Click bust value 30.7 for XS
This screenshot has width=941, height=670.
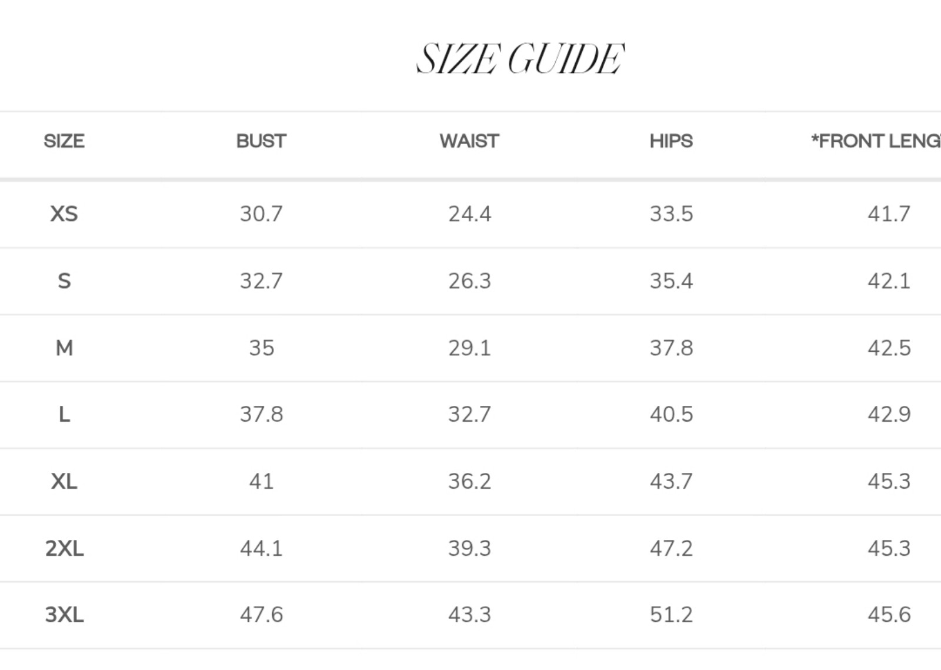point(261,214)
